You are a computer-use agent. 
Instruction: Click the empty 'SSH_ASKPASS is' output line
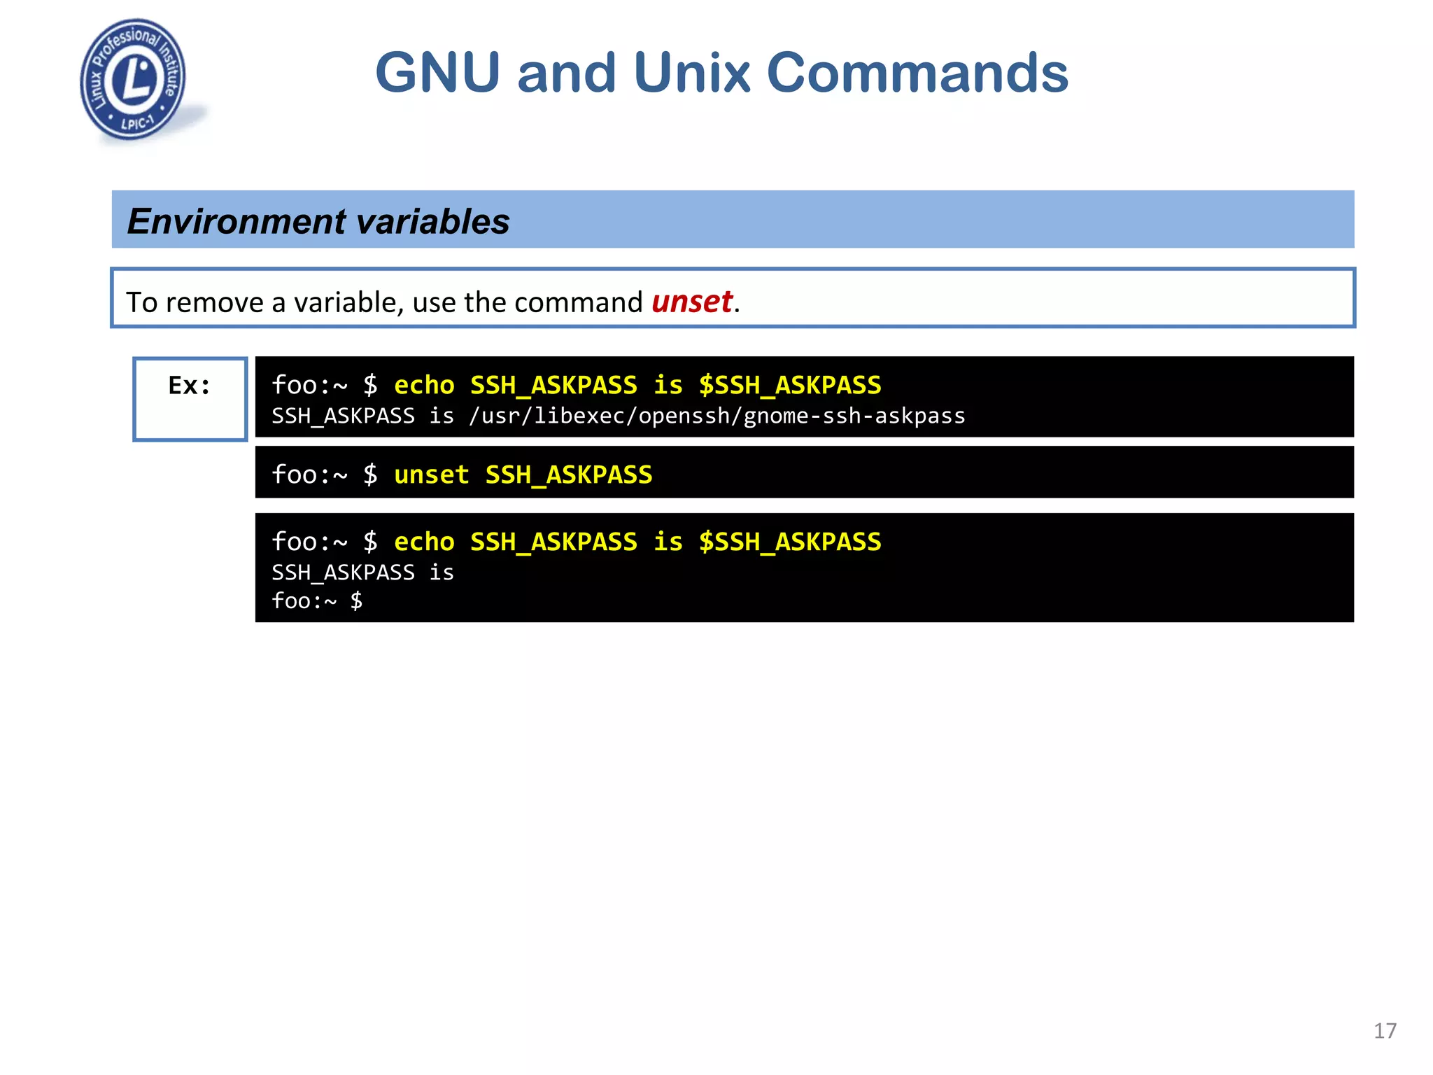[362, 572]
